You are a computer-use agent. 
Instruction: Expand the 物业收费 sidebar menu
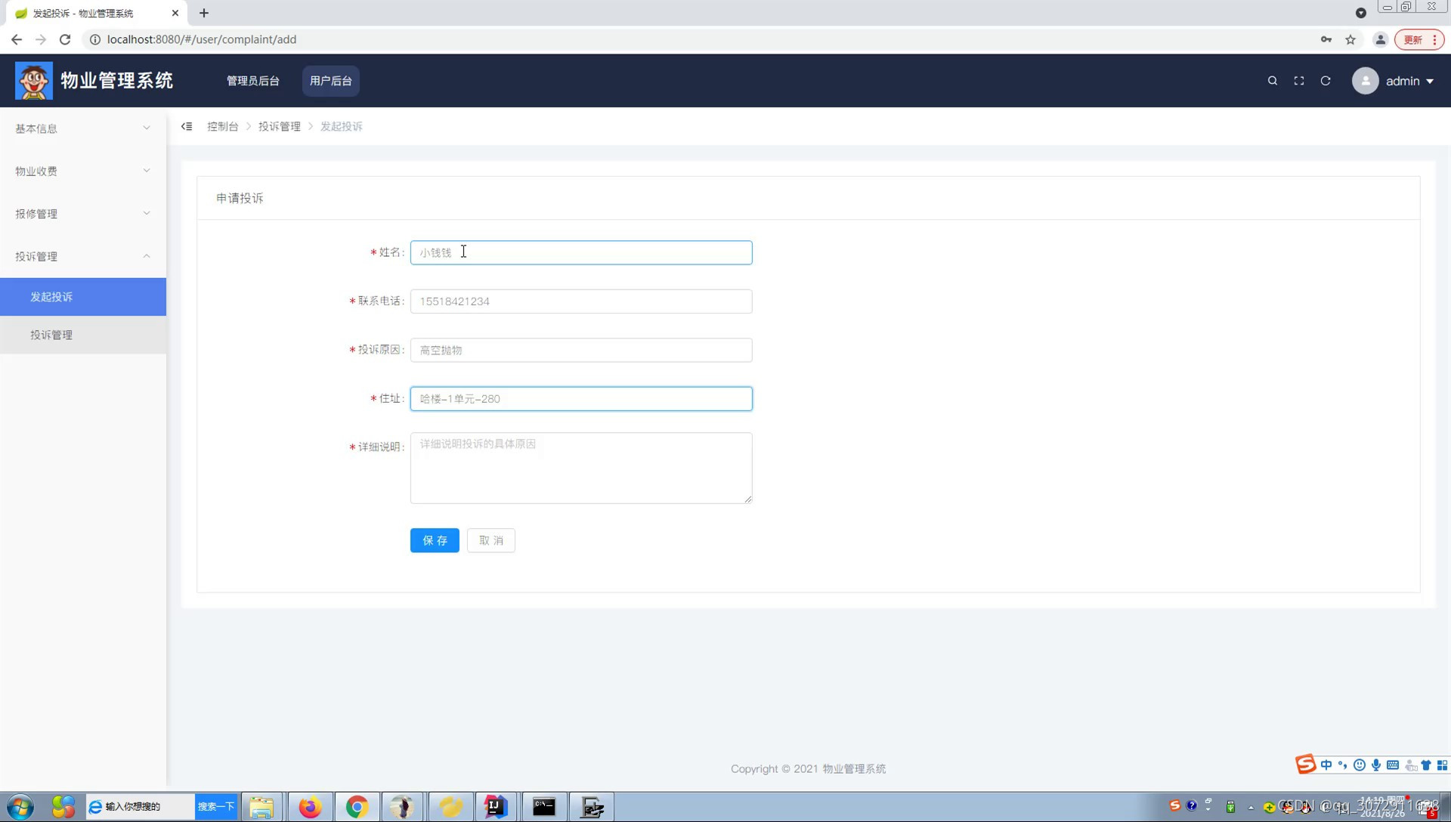83,171
